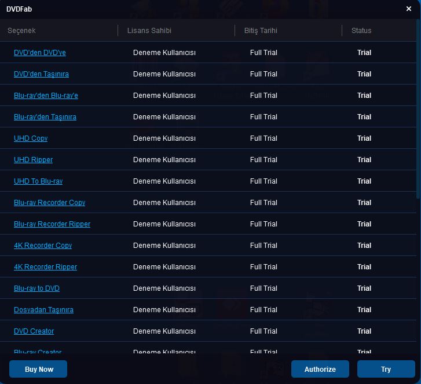This screenshot has width=421, height=384.
Task: Click the Seçenek column header
Action: 21,31
